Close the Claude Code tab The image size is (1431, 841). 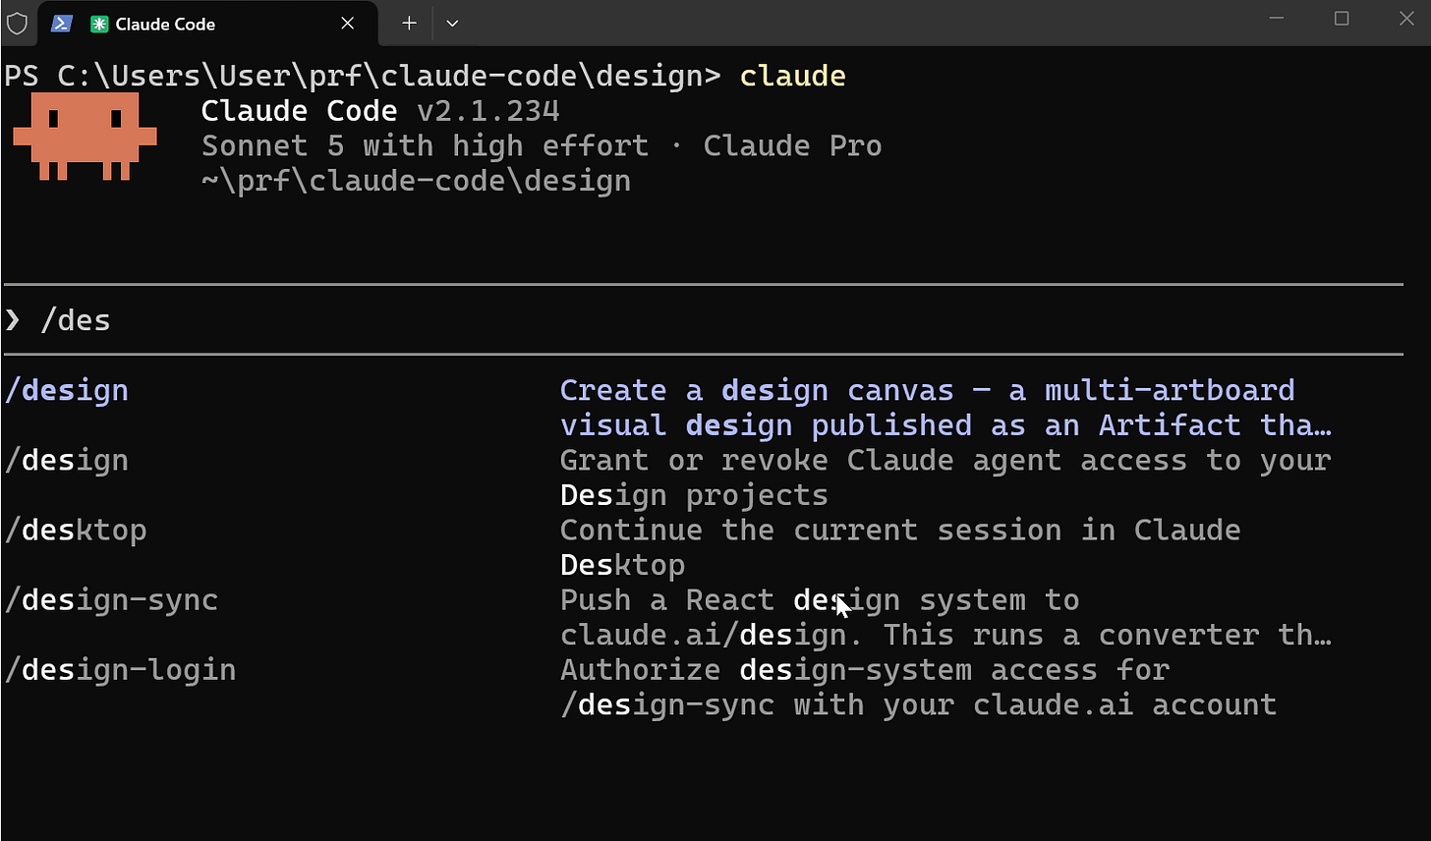[x=347, y=24]
